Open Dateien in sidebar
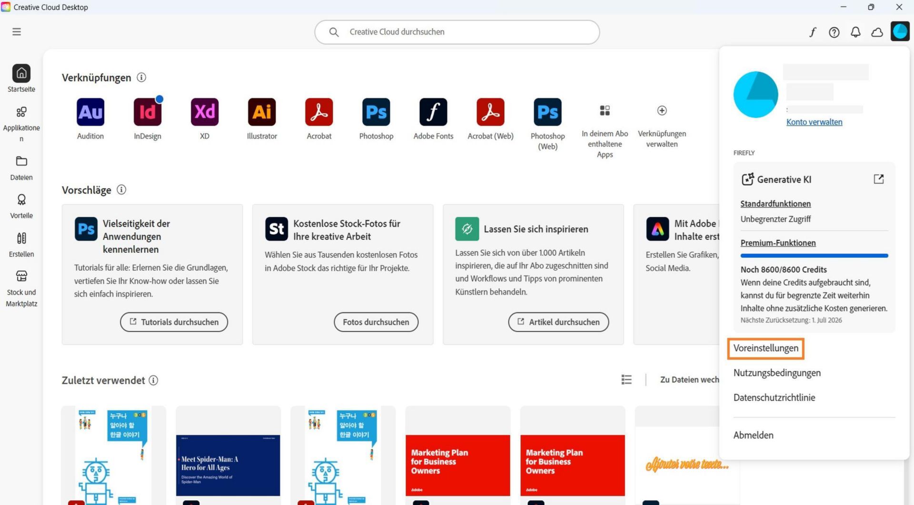This screenshot has width=914, height=505. (21, 168)
